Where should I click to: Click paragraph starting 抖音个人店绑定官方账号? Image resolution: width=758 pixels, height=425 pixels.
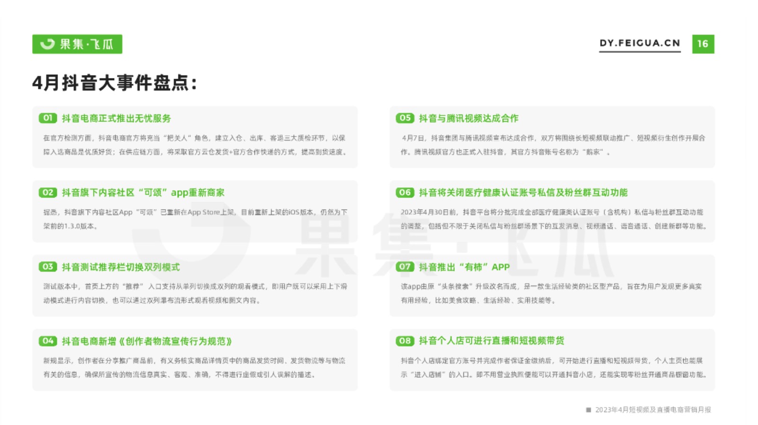(x=554, y=368)
